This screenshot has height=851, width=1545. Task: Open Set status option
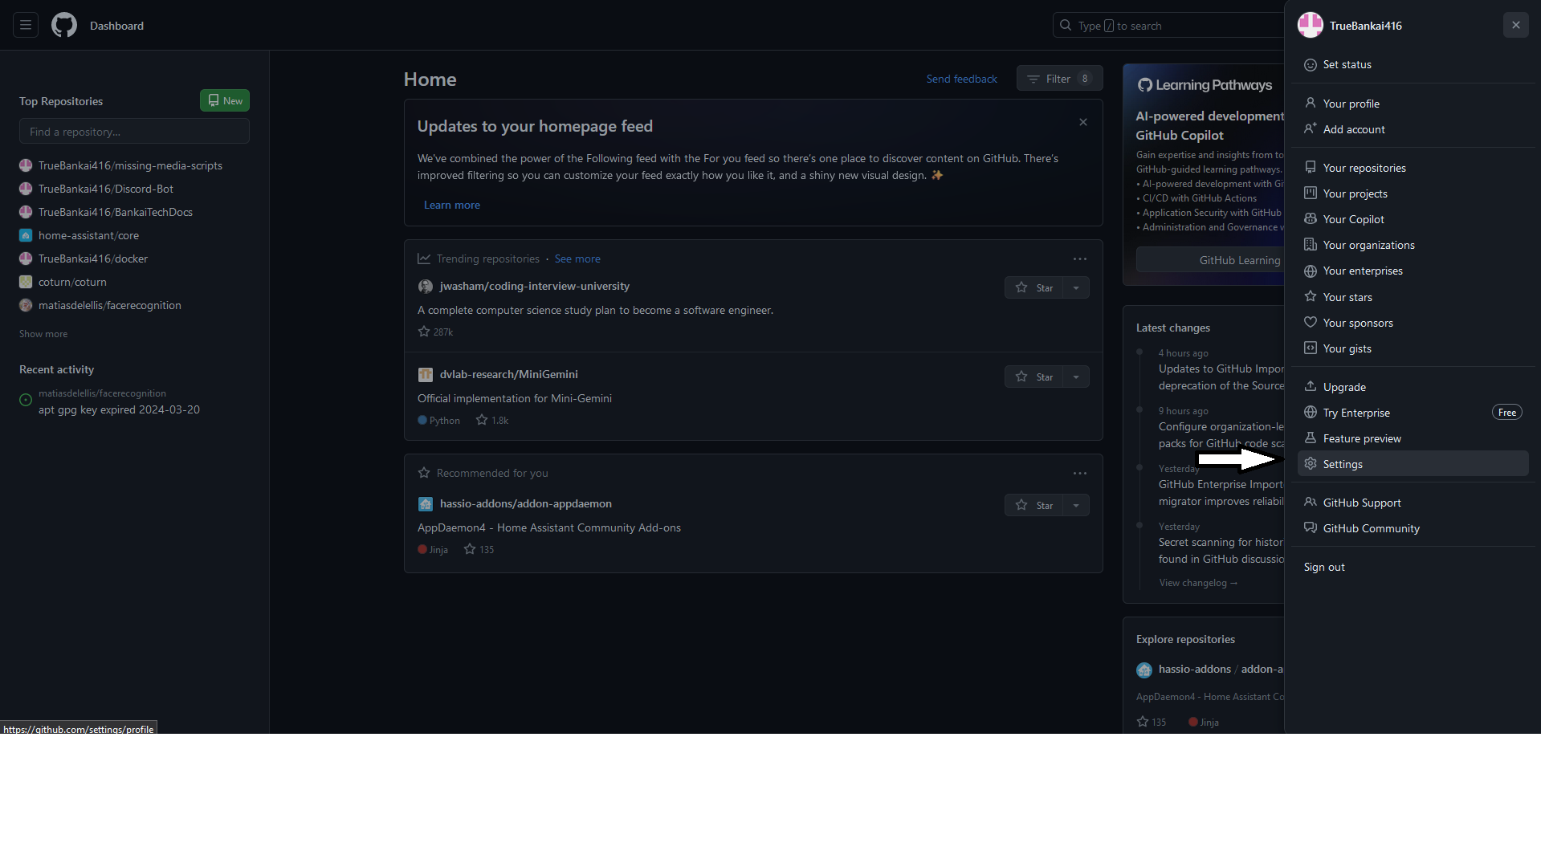1413,65
